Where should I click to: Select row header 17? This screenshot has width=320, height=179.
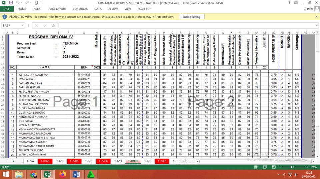click(x=3, y=75)
